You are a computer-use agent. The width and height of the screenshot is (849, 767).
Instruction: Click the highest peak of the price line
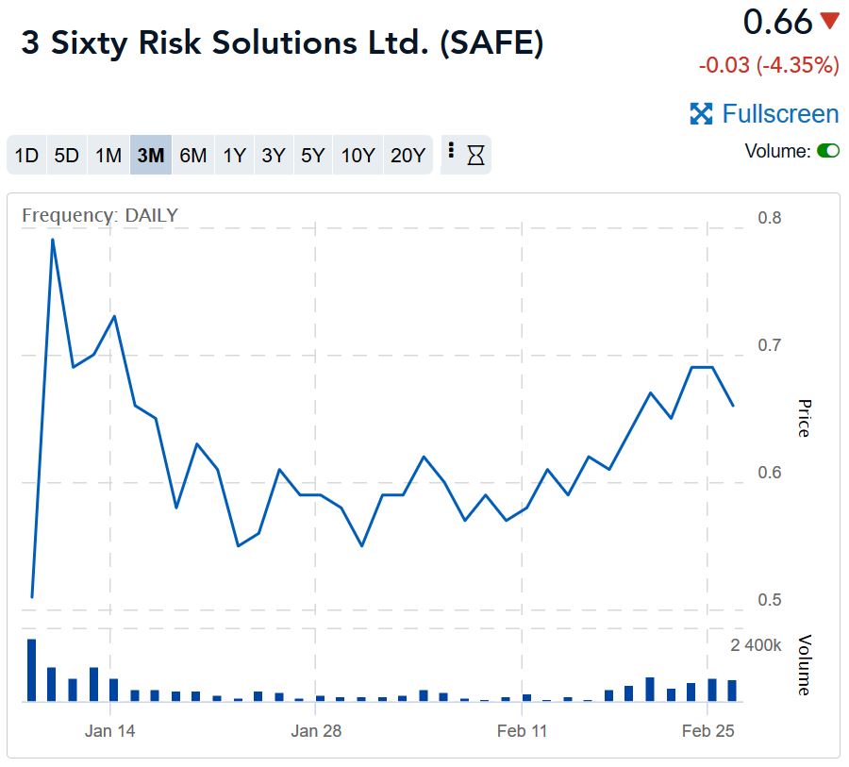click(53, 240)
